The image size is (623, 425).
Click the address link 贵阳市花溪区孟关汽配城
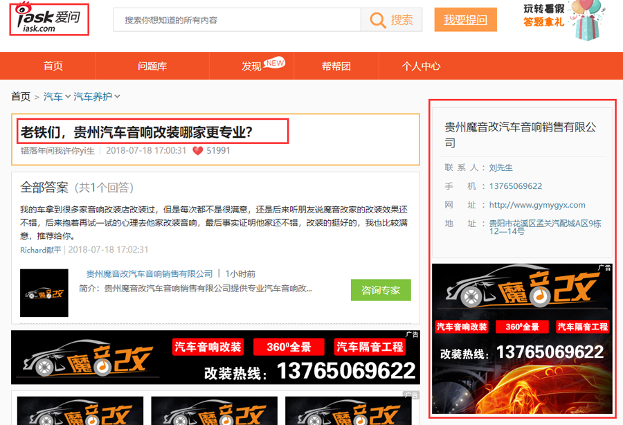545,227
